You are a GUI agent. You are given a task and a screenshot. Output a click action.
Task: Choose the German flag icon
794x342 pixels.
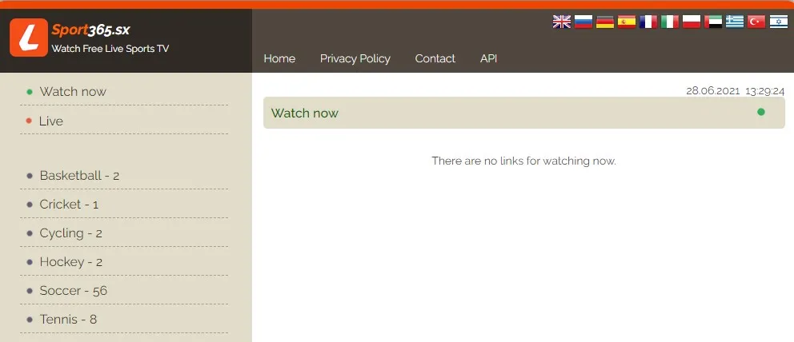[605, 22]
